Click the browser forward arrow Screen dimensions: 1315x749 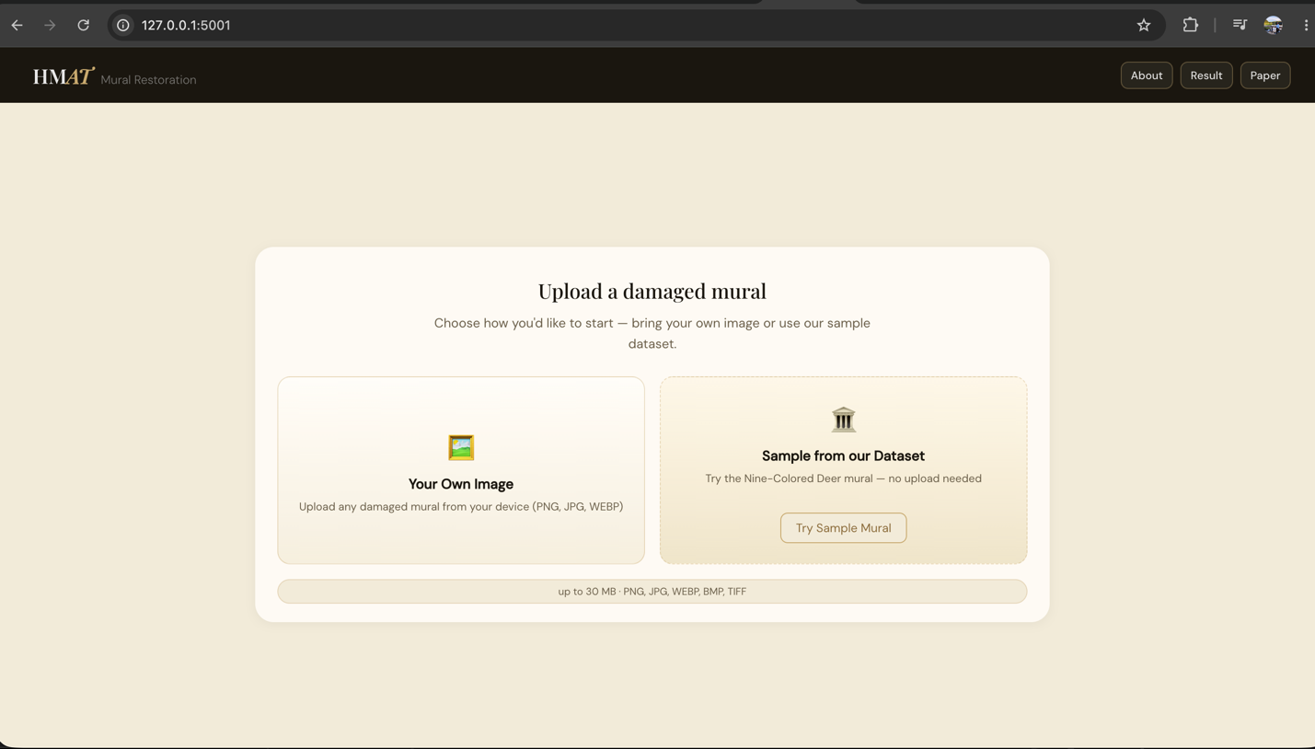[50, 26]
